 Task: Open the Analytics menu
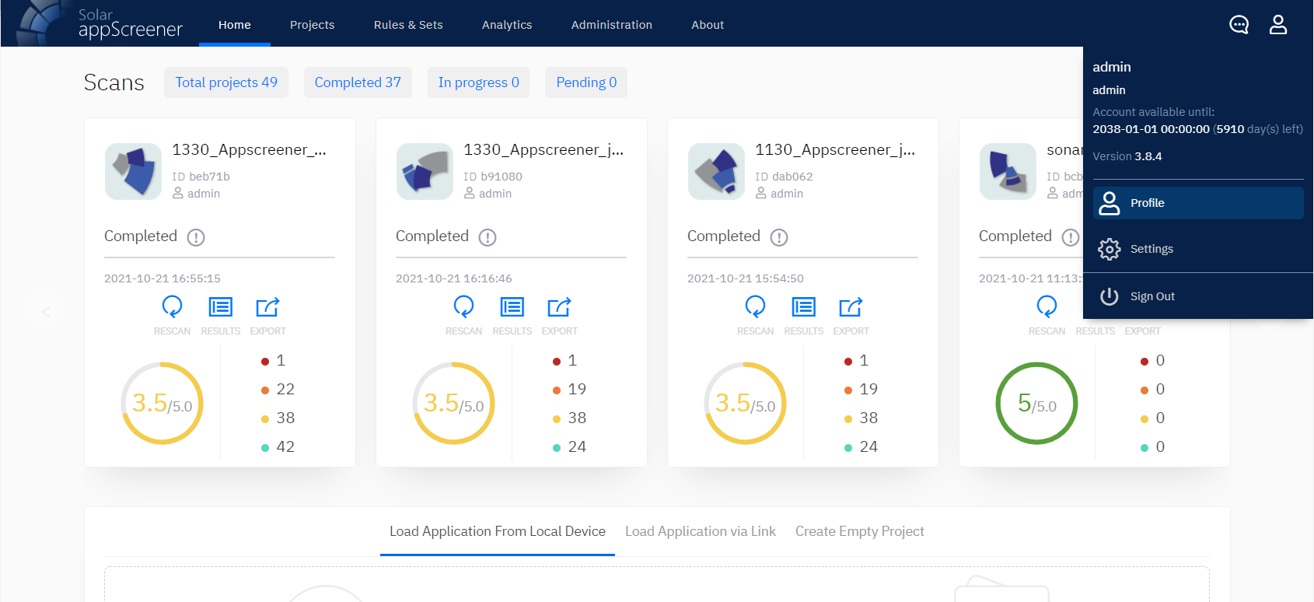click(x=507, y=25)
